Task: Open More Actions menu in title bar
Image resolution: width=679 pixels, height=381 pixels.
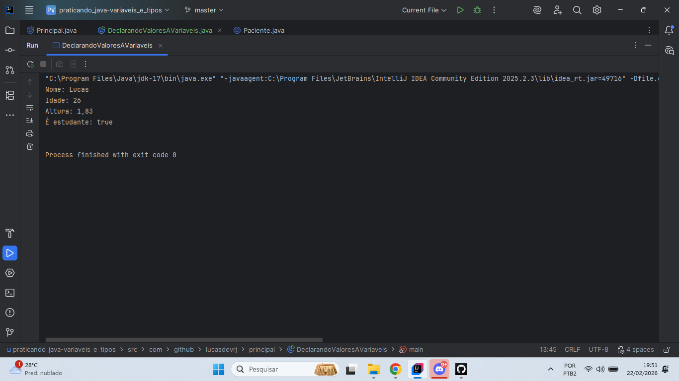Action: 494,10
